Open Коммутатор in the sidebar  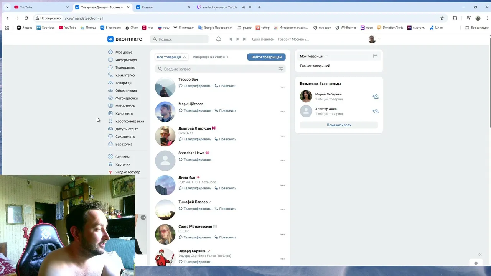pos(122,75)
